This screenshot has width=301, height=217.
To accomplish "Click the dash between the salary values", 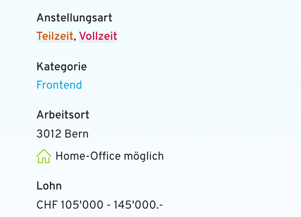I will (x=109, y=206).
